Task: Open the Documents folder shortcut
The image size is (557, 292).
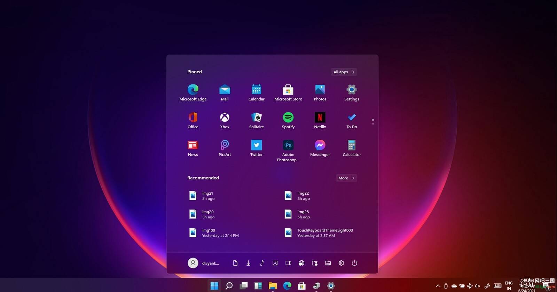Action: (235, 263)
